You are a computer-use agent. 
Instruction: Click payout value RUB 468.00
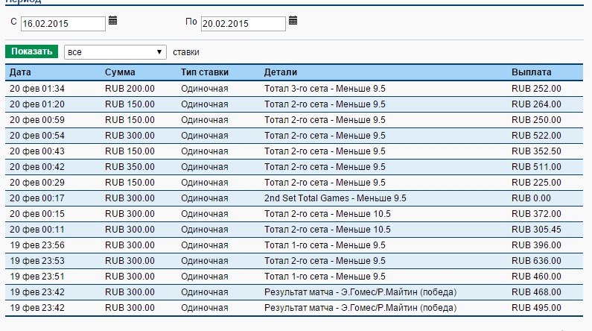pyautogui.click(x=536, y=292)
